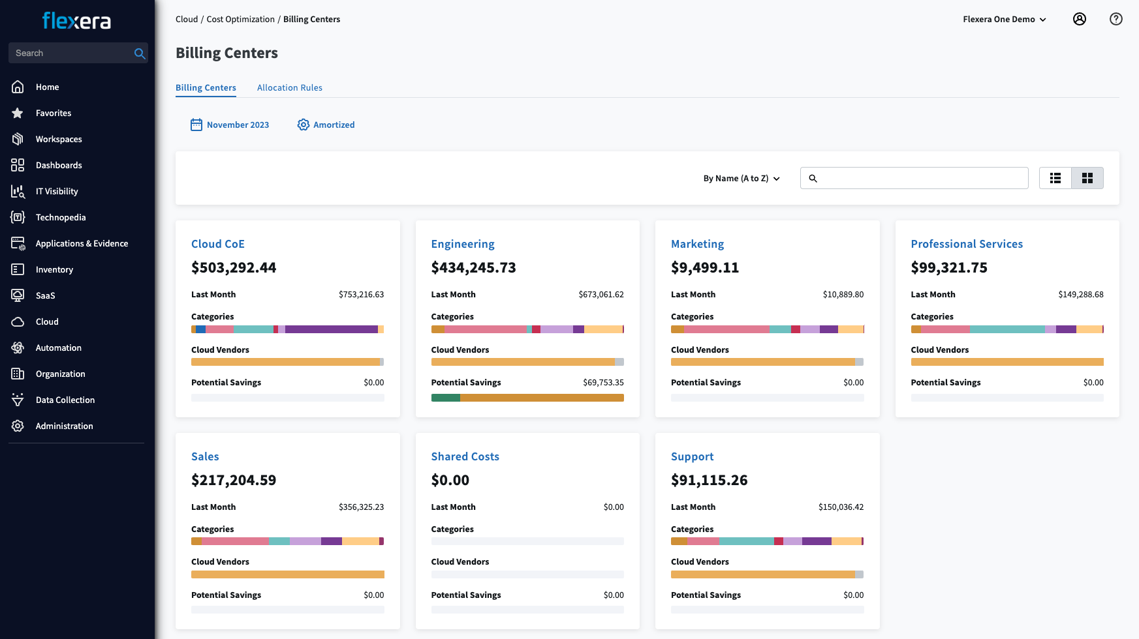Switch to list view layout
This screenshot has width=1139, height=639.
click(x=1055, y=178)
